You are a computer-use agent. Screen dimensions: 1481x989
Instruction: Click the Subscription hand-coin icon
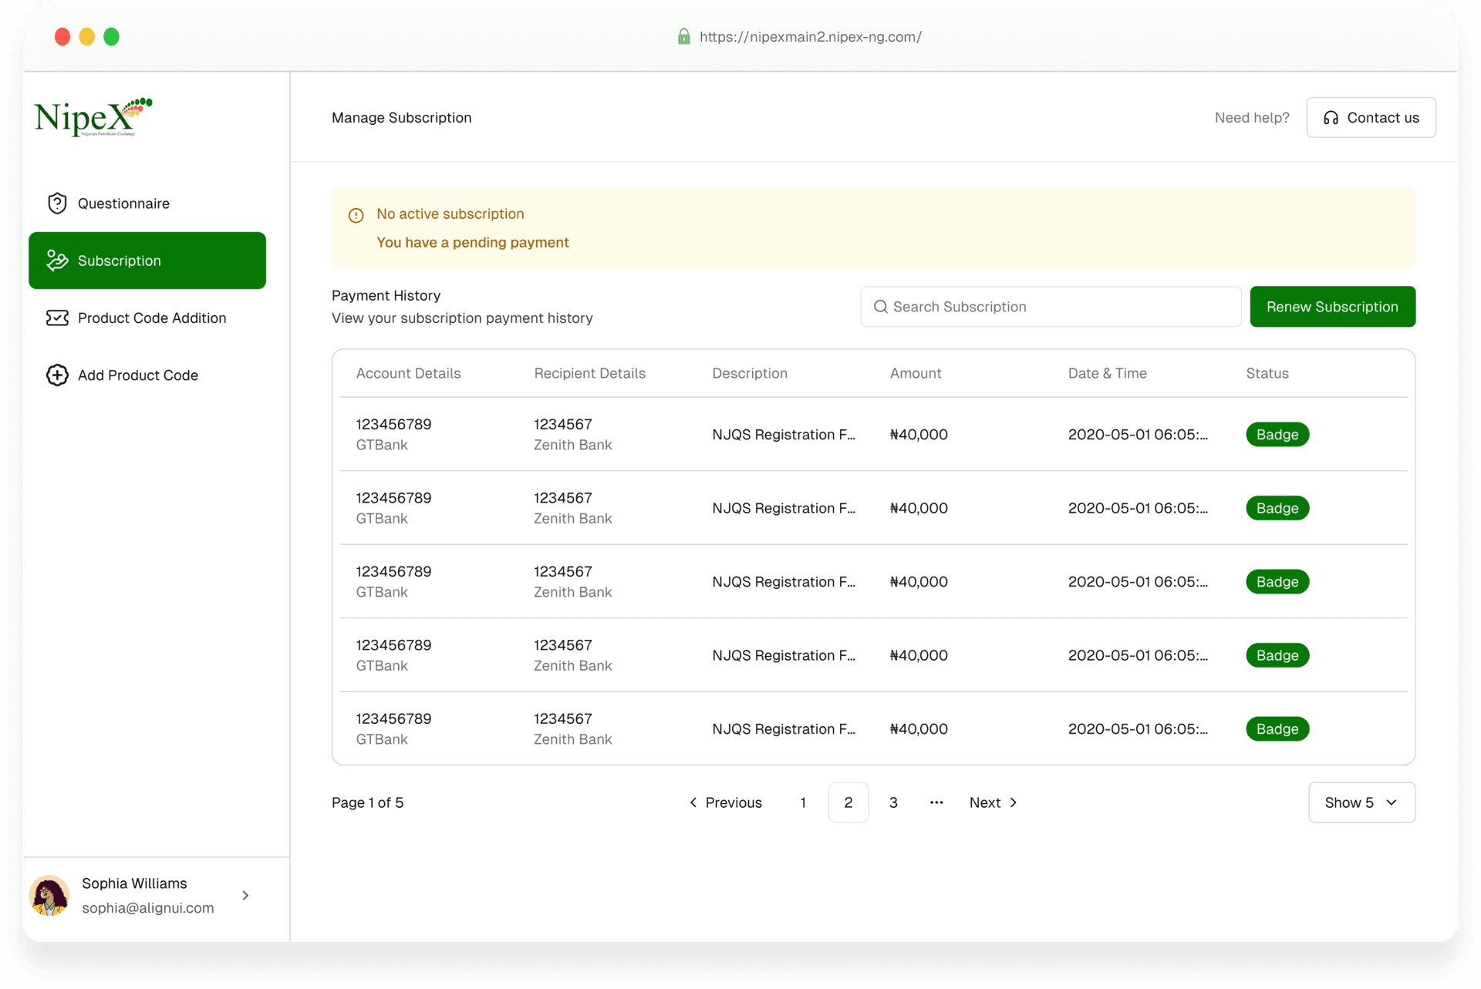57,261
